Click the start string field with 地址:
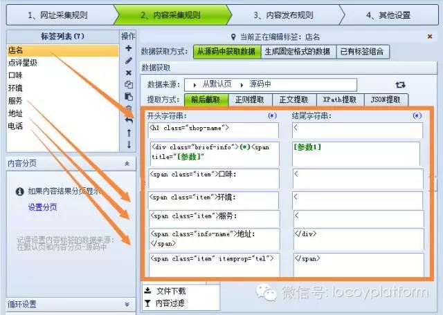 click(x=215, y=239)
